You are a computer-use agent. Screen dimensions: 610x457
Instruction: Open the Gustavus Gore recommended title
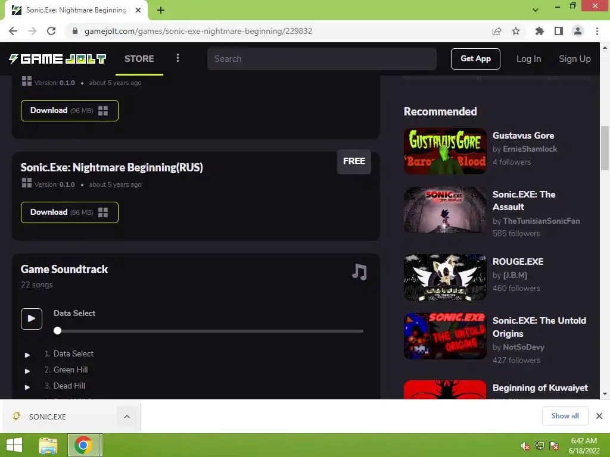coord(523,136)
